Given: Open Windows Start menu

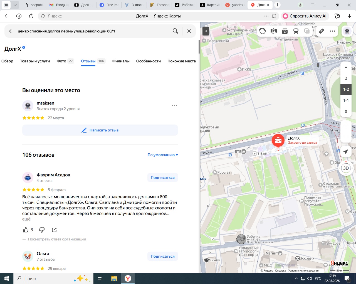Looking at the screenshot, I should coord(7,278).
